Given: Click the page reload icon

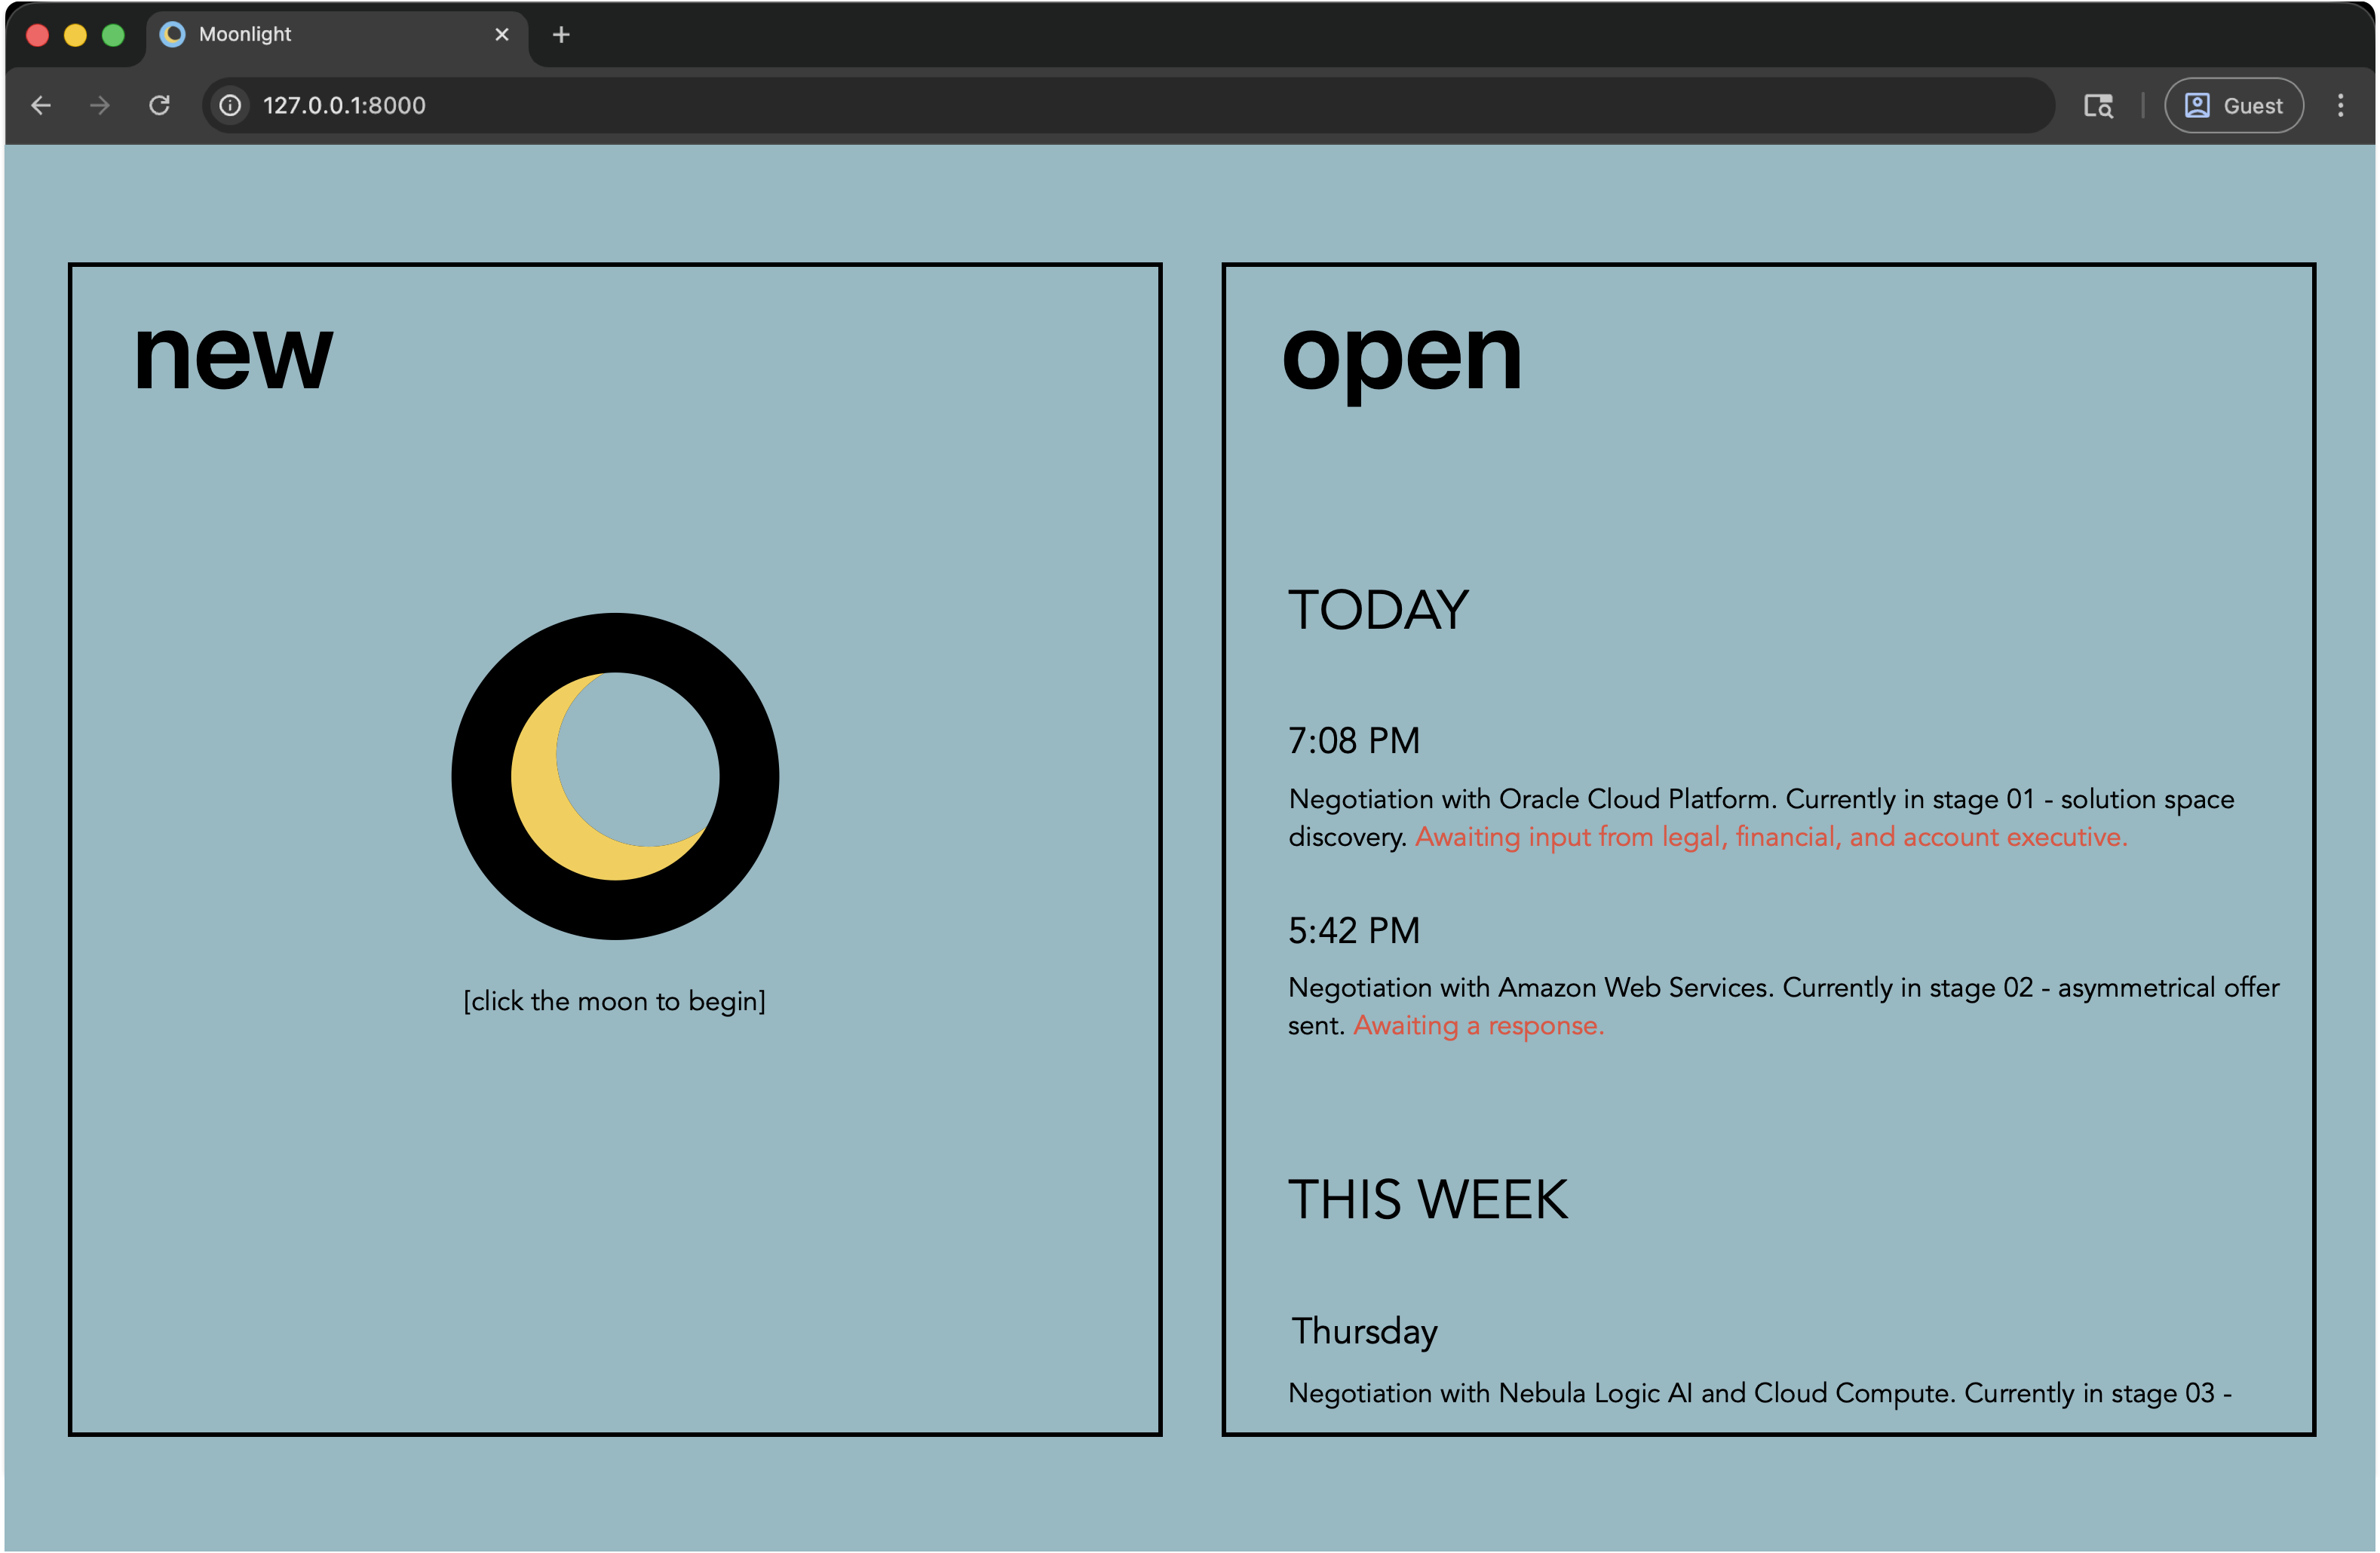Looking at the screenshot, I should tap(160, 105).
